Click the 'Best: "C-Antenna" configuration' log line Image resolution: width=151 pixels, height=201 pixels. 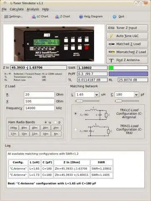click(52, 183)
